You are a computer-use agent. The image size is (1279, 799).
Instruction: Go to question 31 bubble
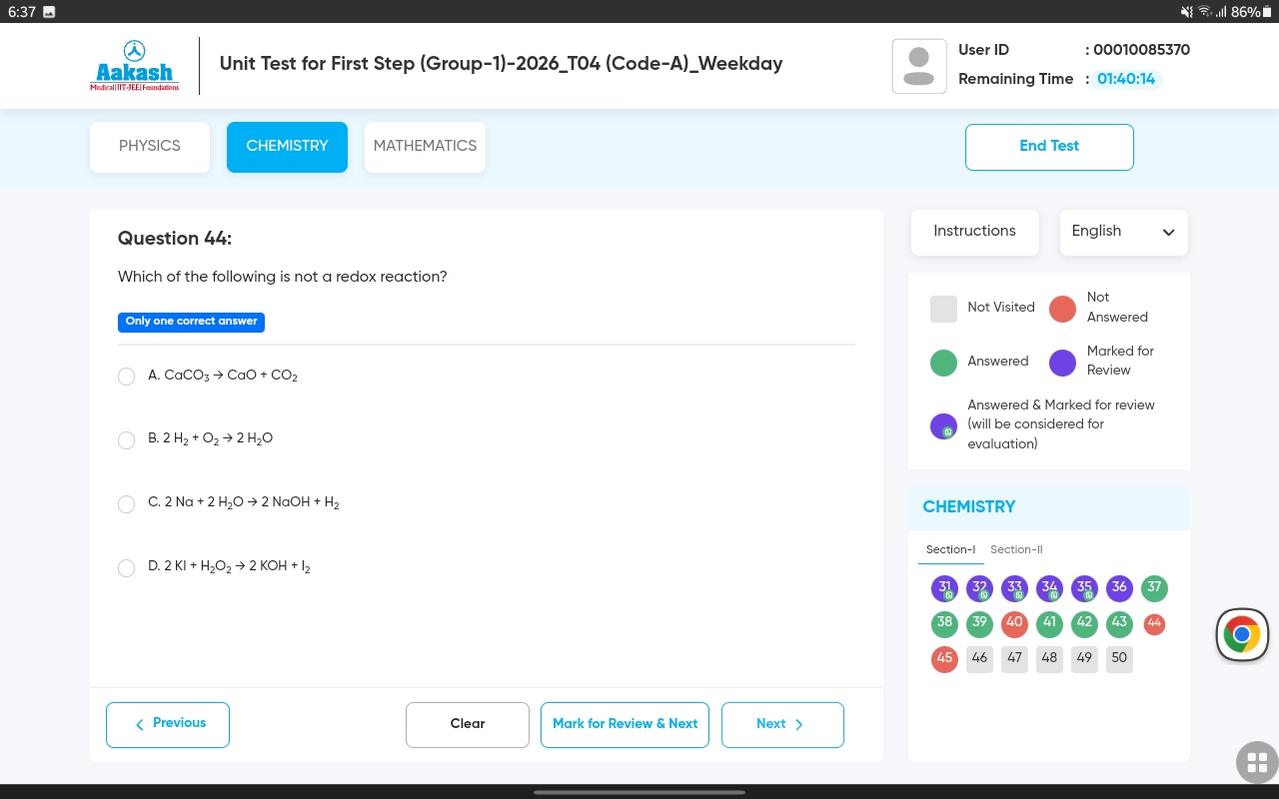click(x=944, y=588)
